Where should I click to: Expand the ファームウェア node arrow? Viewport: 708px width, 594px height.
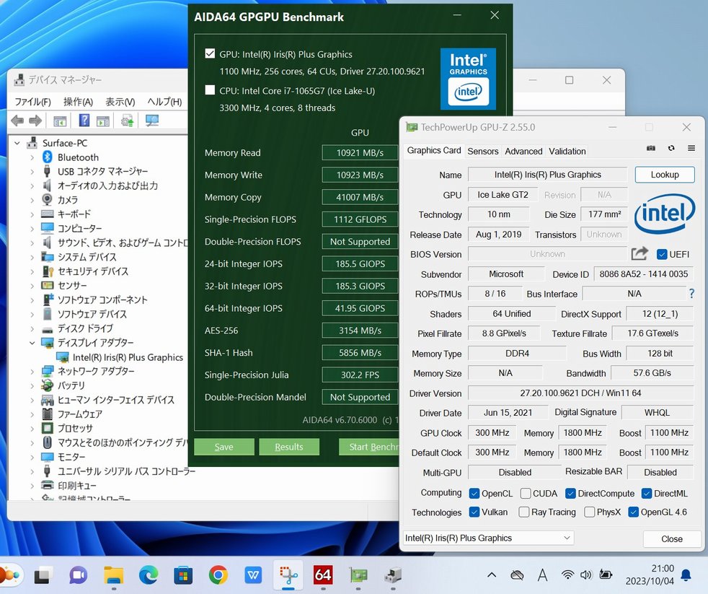(x=32, y=414)
